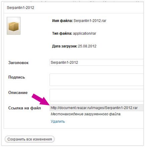
Task: Click the Дата загрузки bold label
Action: (64, 46)
